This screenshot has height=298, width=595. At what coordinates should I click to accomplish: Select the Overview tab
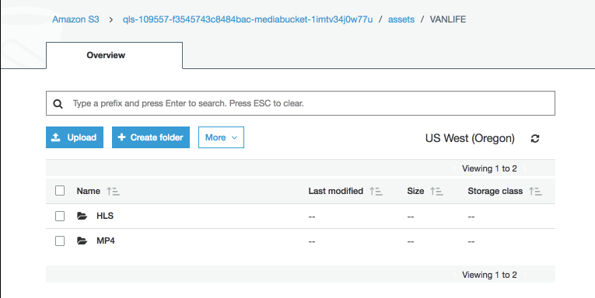coord(114,55)
